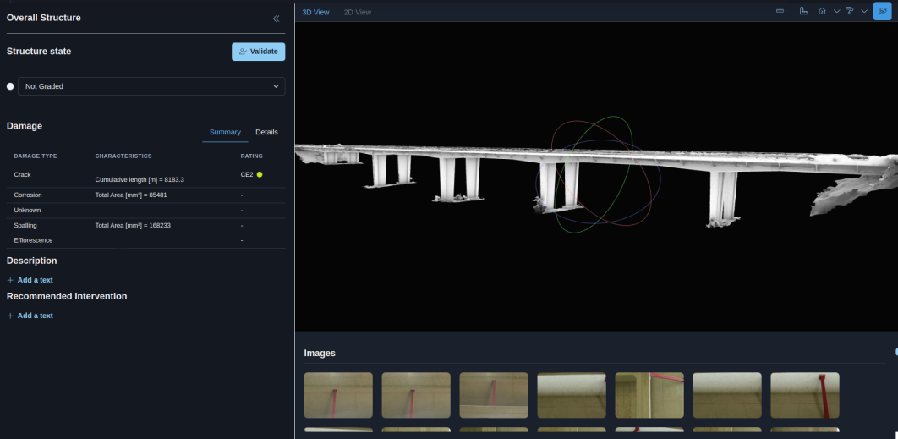The image size is (898, 439).
Task: Click the yellow CE2 crack rating dot
Action: [x=260, y=174]
